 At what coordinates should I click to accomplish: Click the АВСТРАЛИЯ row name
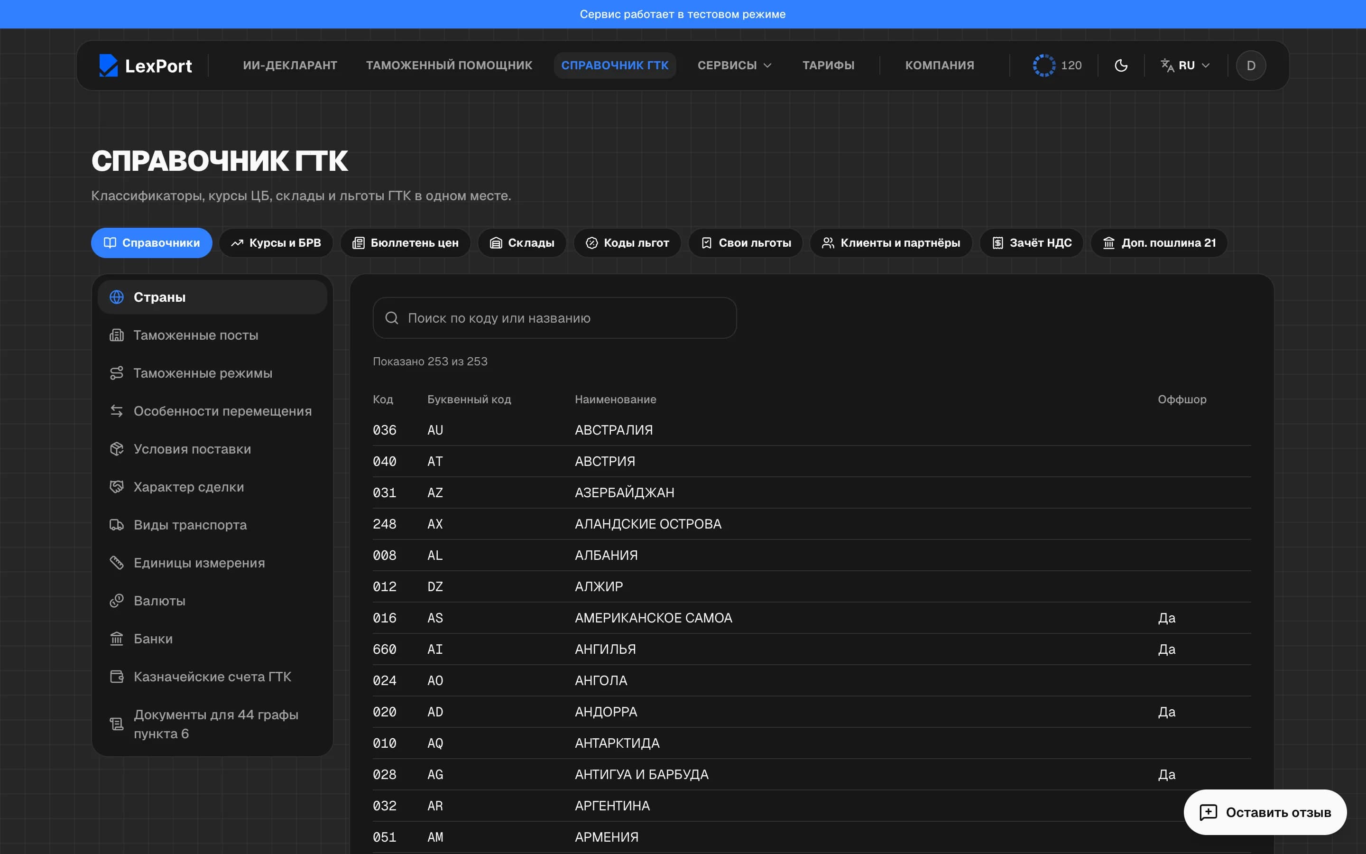coord(614,430)
